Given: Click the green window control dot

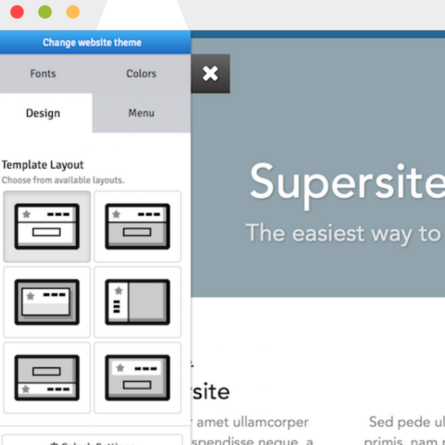Looking at the screenshot, I should tap(45, 12).
